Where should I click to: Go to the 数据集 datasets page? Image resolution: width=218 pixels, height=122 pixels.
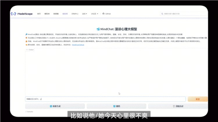[x=56, y=14]
